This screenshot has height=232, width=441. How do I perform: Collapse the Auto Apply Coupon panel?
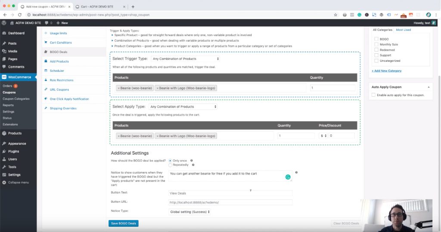(429, 87)
